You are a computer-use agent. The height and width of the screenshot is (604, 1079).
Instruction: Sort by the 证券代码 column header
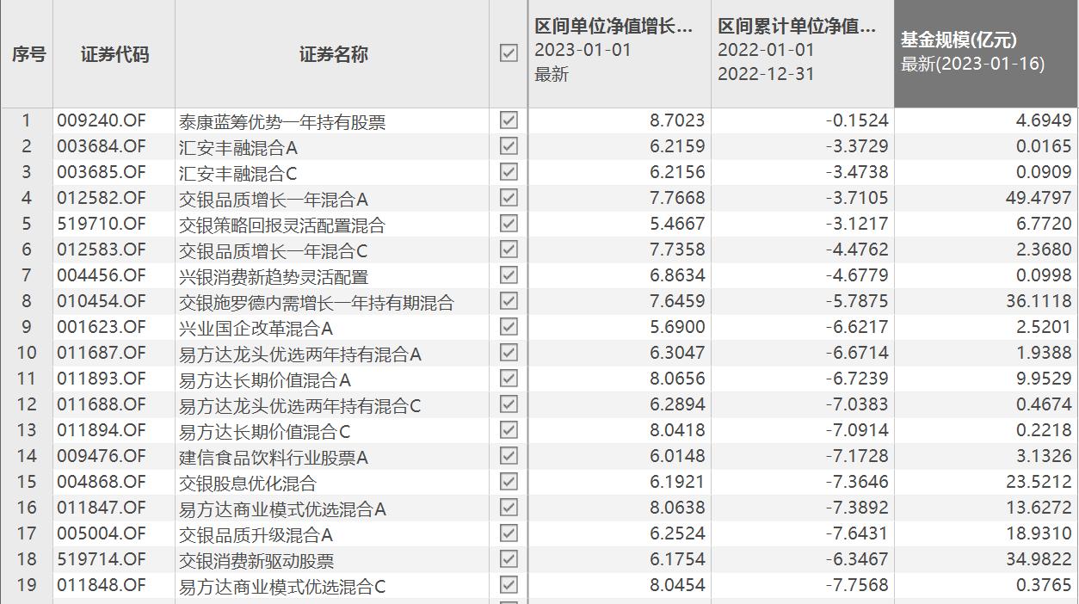(x=114, y=54)
